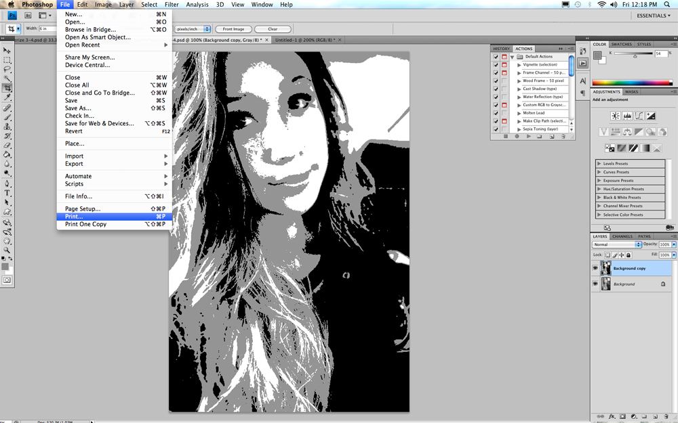Delete layer with Layers trash icon
Screen dimensions: 678x423
[665, 417]
